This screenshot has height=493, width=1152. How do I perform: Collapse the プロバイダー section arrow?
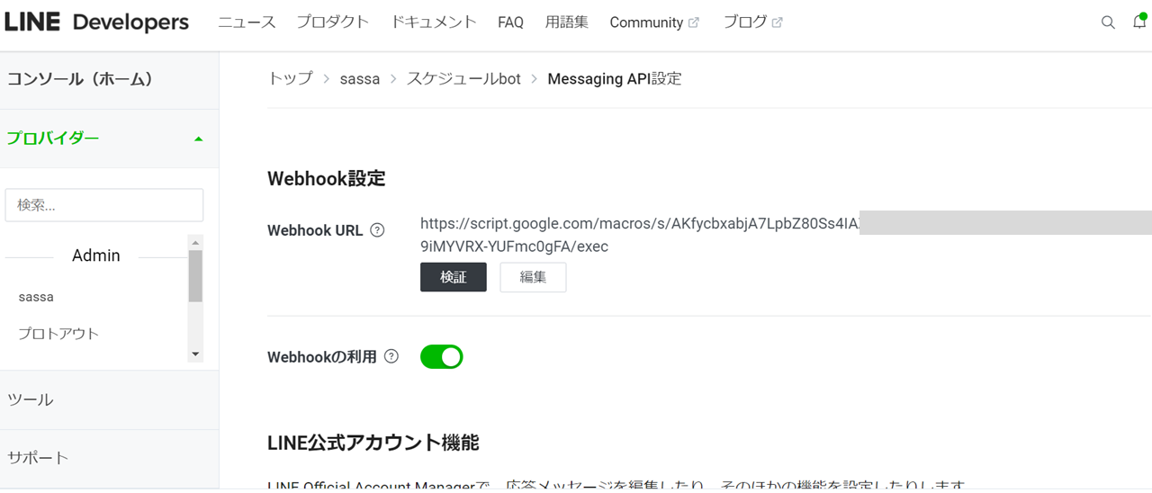click(199, 139)
